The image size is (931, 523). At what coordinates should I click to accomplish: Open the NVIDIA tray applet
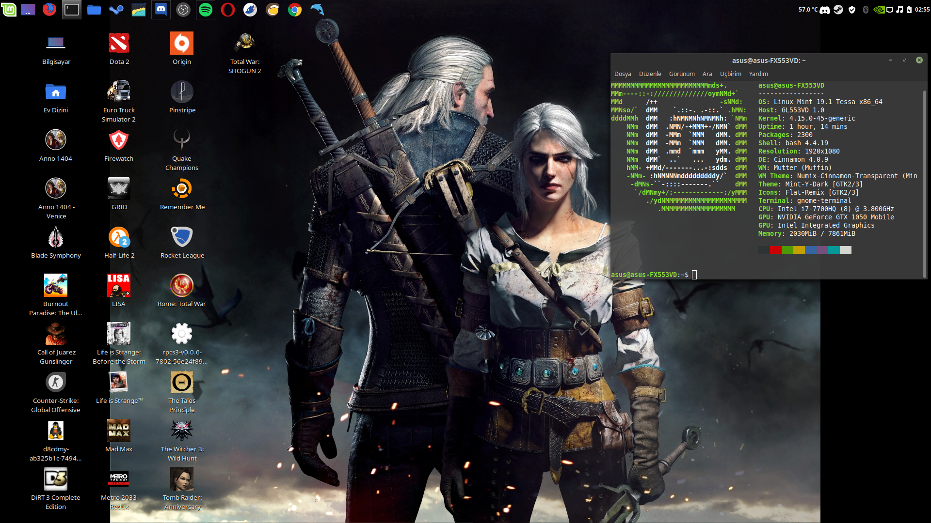tap(879, 10)
